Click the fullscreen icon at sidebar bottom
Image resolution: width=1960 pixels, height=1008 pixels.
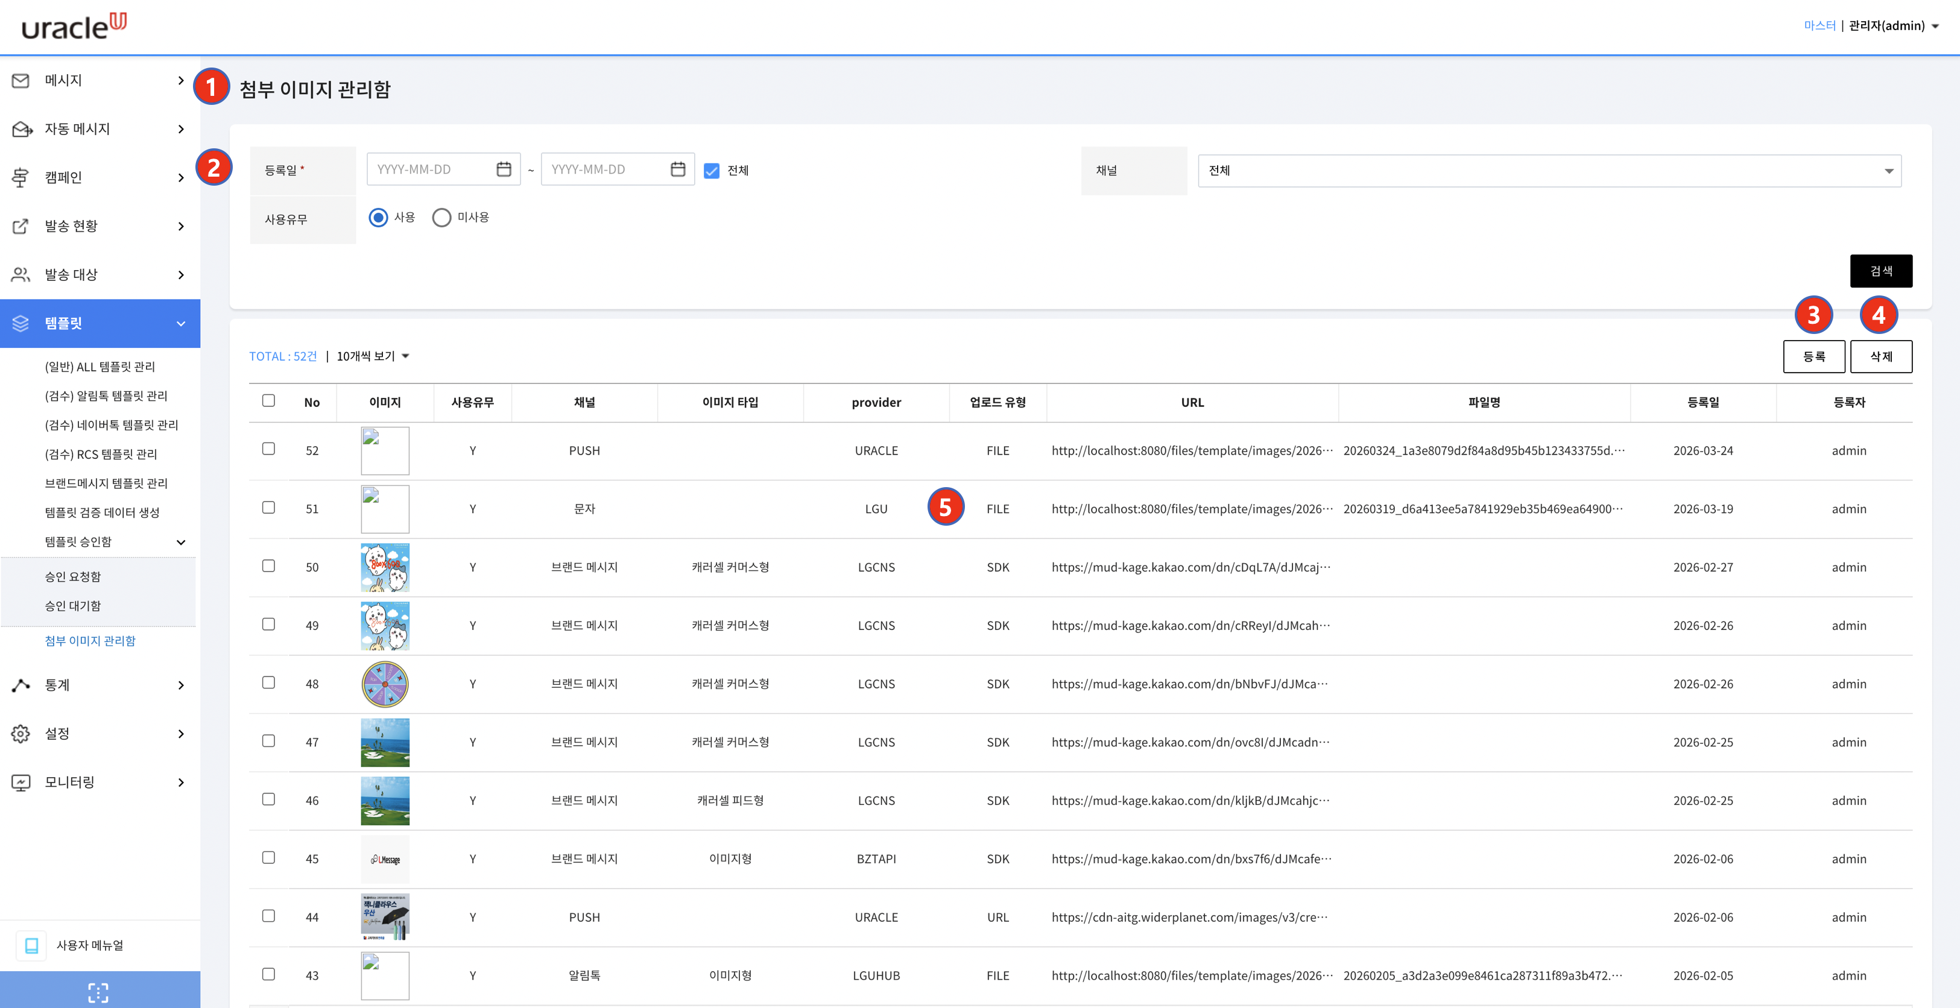[98, 992]
